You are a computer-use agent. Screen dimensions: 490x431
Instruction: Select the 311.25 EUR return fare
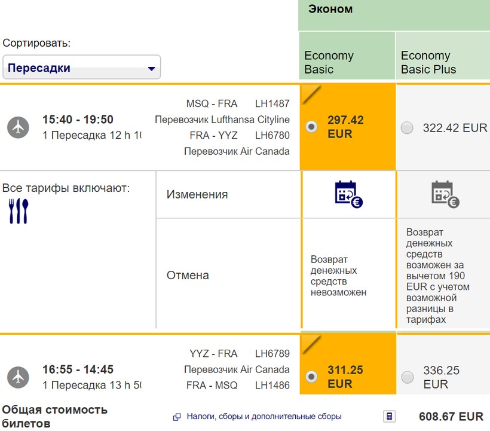coord(311,377)
